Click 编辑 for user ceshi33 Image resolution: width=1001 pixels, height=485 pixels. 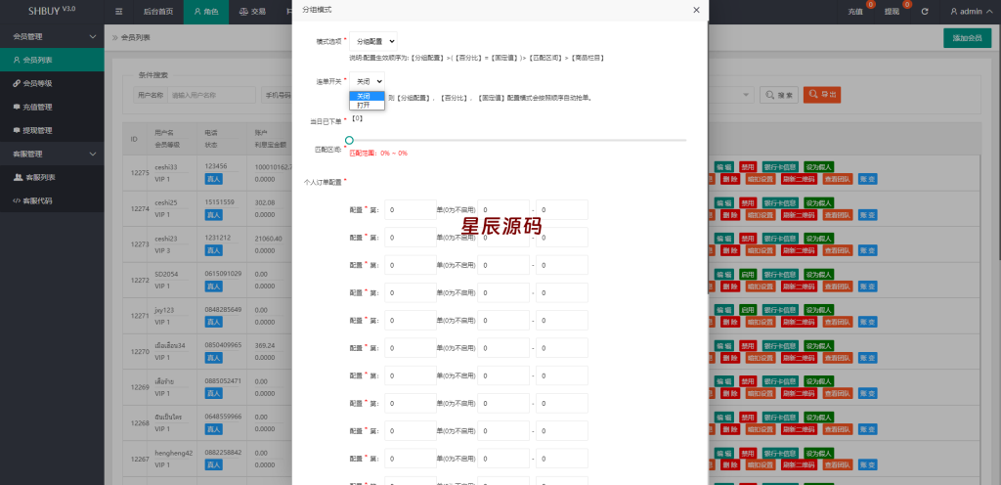(x=724, y=167)
